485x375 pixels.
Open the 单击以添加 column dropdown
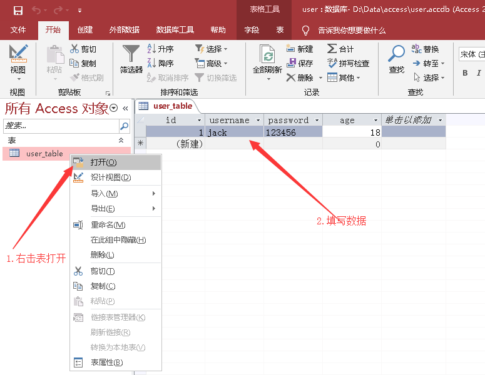coord(440,120)
